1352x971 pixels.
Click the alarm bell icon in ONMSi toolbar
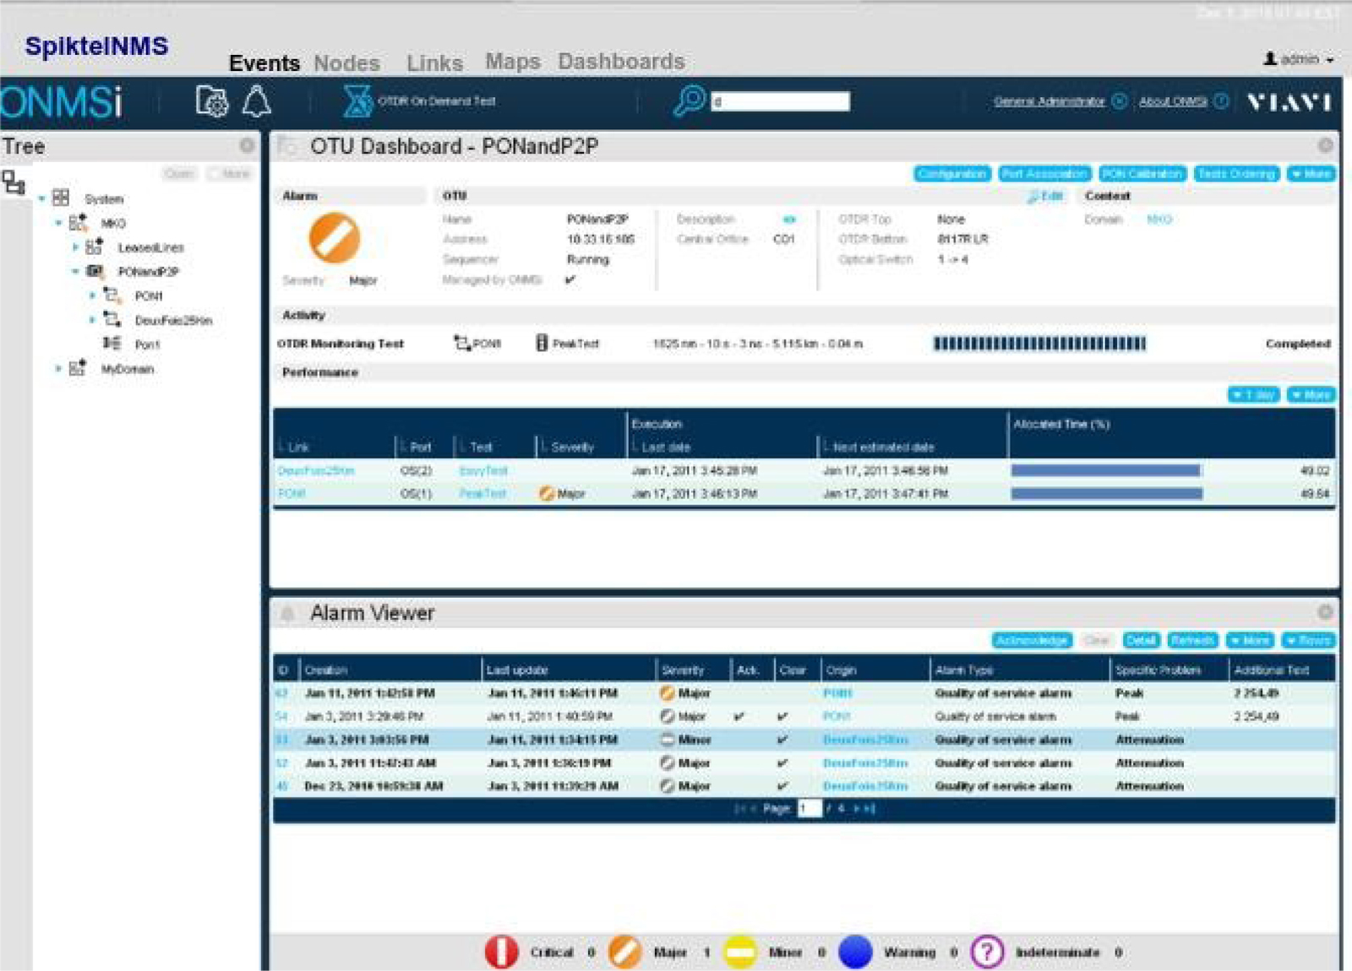[257, 101]
